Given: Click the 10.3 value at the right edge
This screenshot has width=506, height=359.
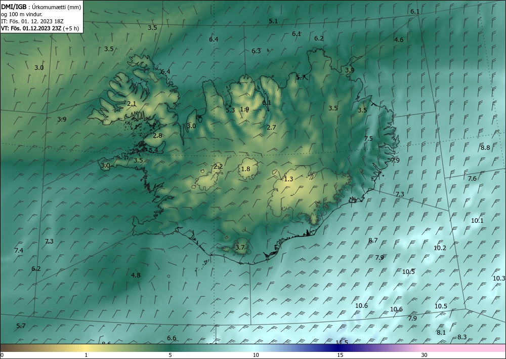Looking at the screenshot, I should click(499, 278).
